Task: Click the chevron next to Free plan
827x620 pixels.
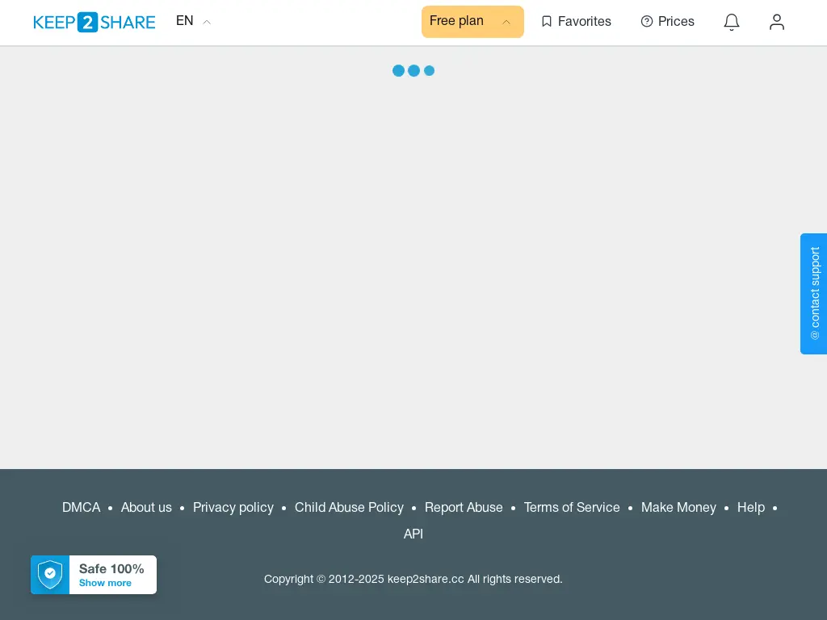Action: click(x=506, y=22)
